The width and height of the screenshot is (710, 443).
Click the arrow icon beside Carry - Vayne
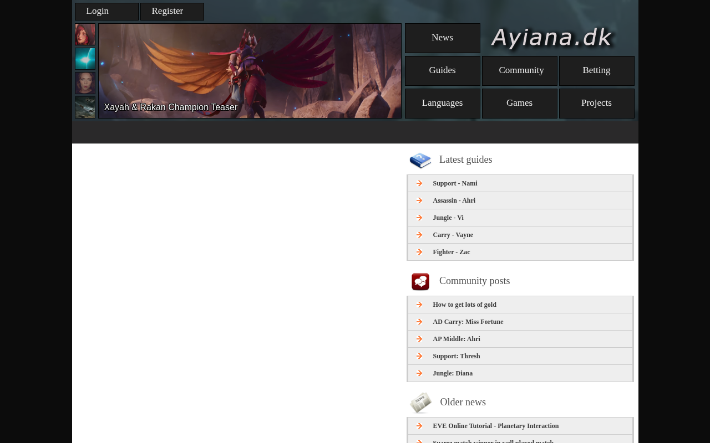419,235
